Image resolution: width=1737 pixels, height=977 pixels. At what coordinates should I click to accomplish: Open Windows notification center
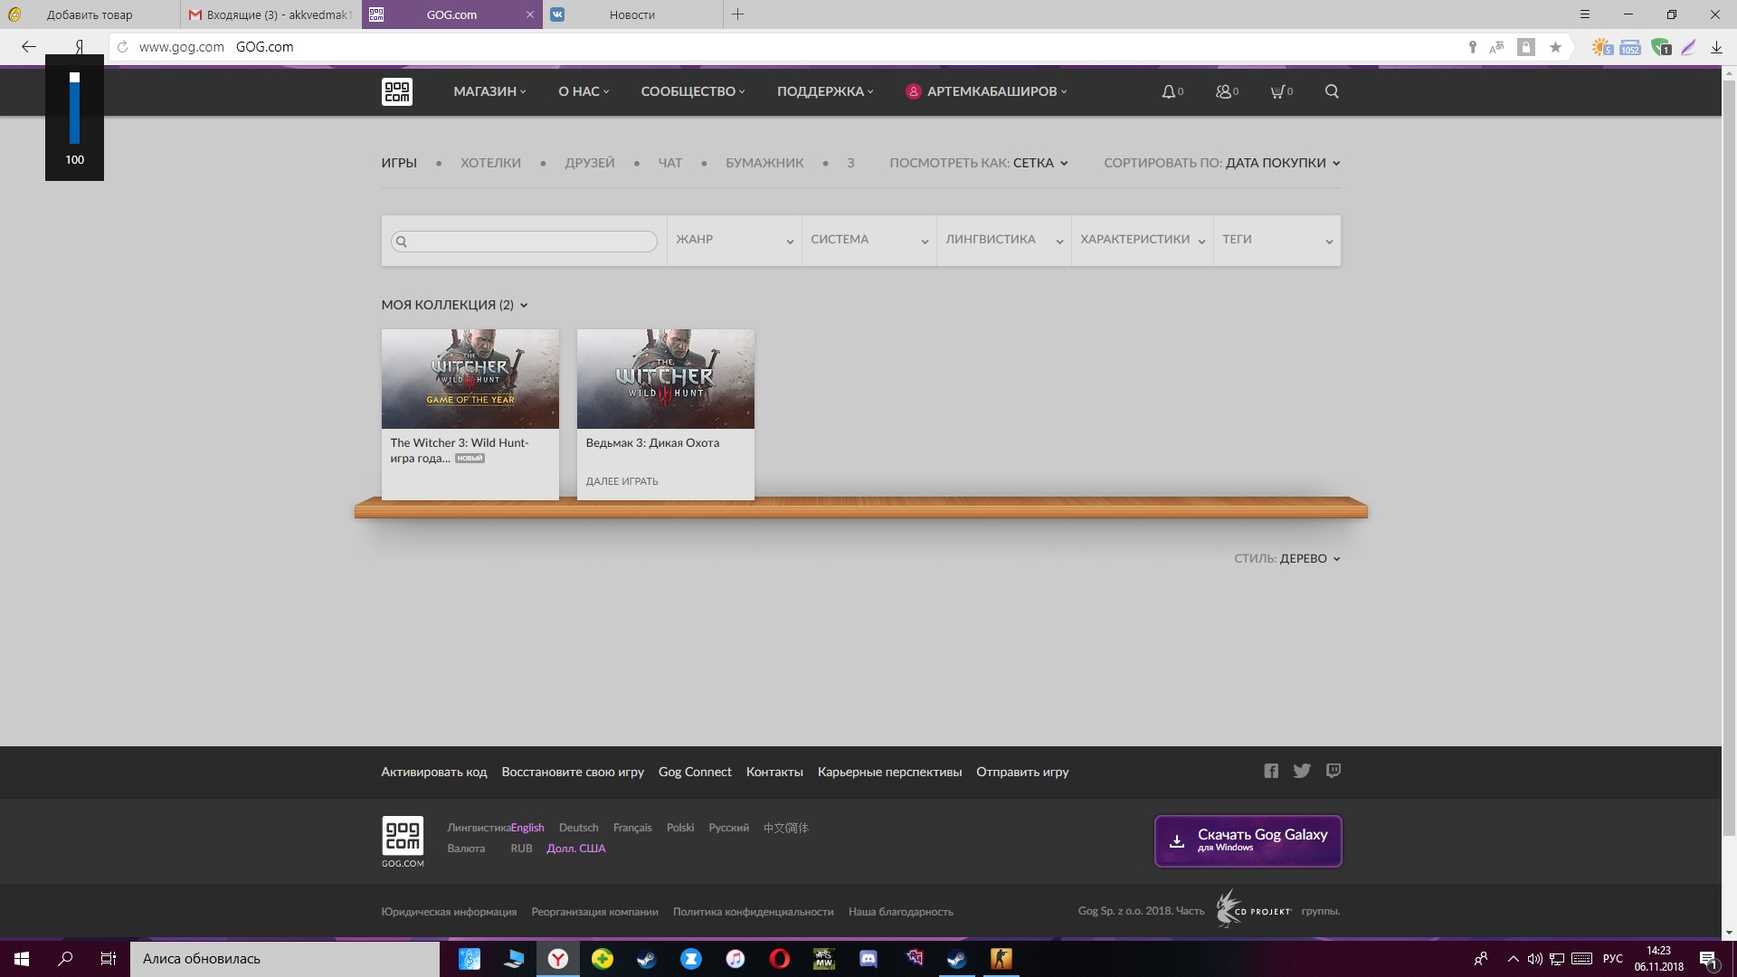click(x=1708, y=959)
